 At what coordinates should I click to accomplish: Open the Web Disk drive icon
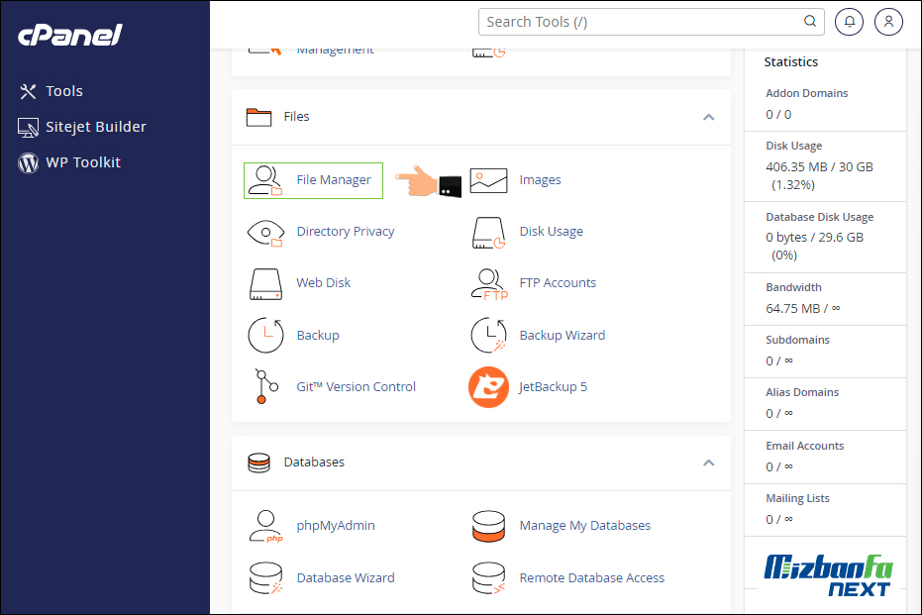pos(265,283)
